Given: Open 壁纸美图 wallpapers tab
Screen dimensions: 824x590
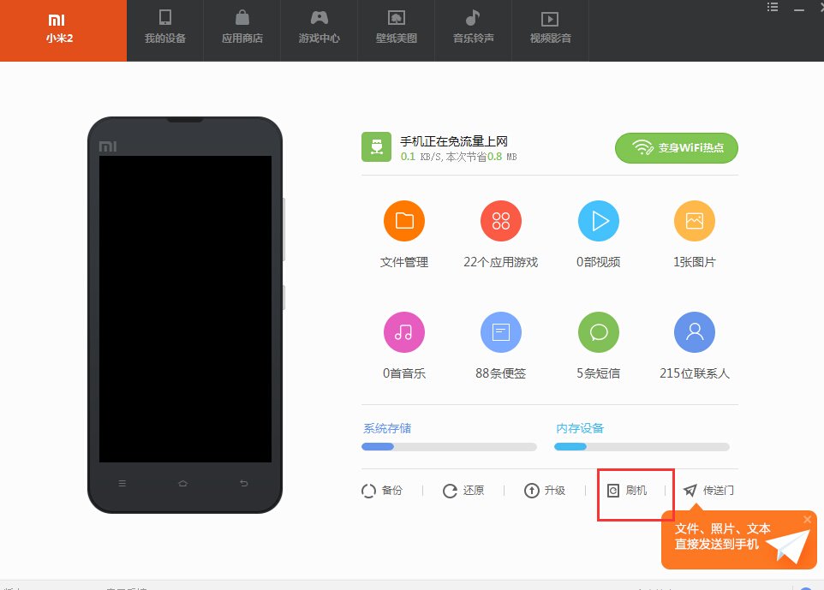Looking at the screenshot, I should click(x=397, y=31).
